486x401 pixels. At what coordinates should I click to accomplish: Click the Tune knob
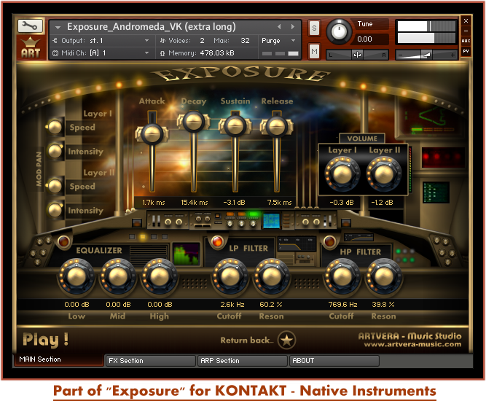point(338,31)
